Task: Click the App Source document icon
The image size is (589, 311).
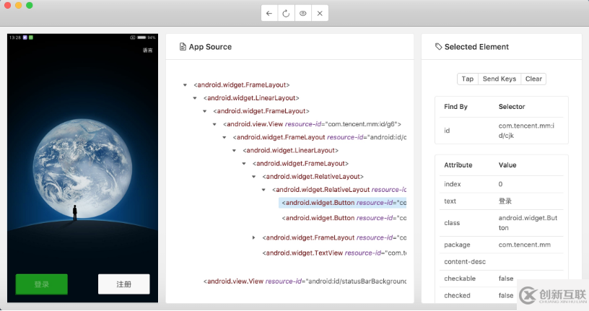Action: (x=183, y=47)
